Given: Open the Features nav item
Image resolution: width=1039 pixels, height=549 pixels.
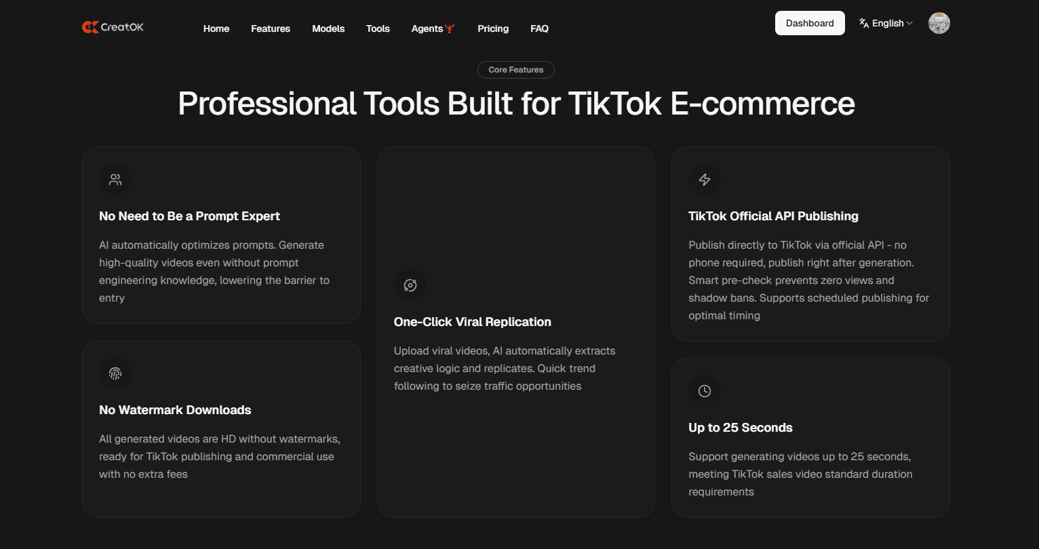Looking at the screenshot, I should (x=271, y=28).
